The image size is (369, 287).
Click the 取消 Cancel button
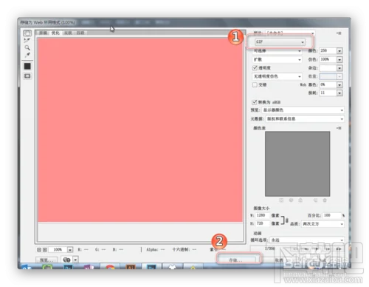279,260
